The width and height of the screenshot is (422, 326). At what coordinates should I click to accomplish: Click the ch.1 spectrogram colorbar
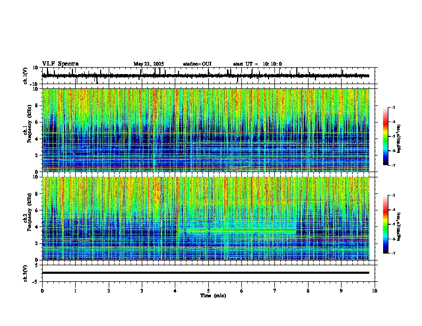(385, 136)
